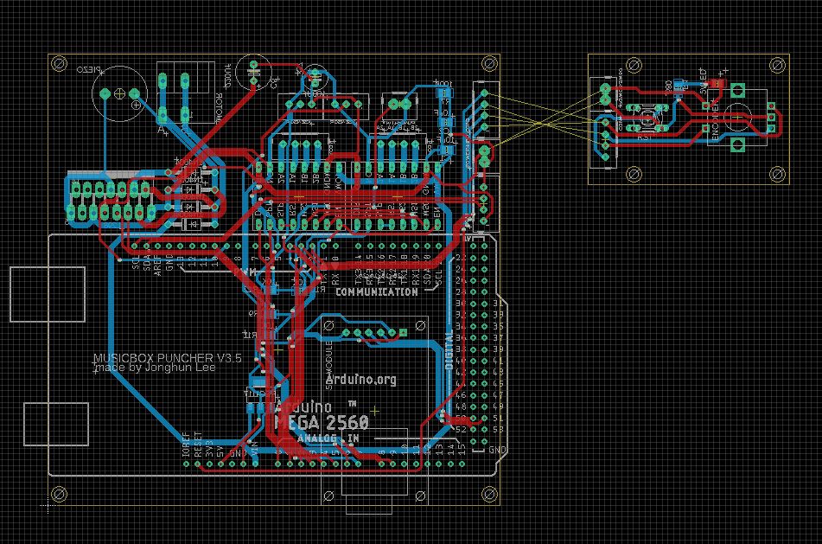Select the 'made by Jonghun Lee' text
Image resolution: width=822 pixels, height=544 pixels.
tap(156, 368)
